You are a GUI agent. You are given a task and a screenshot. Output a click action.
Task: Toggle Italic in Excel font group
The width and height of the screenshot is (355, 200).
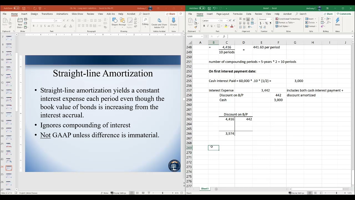point(208,26)
